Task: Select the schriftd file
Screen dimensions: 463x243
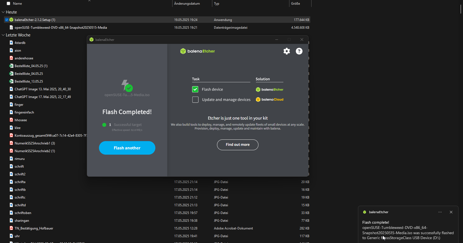Action: [20, 205]
